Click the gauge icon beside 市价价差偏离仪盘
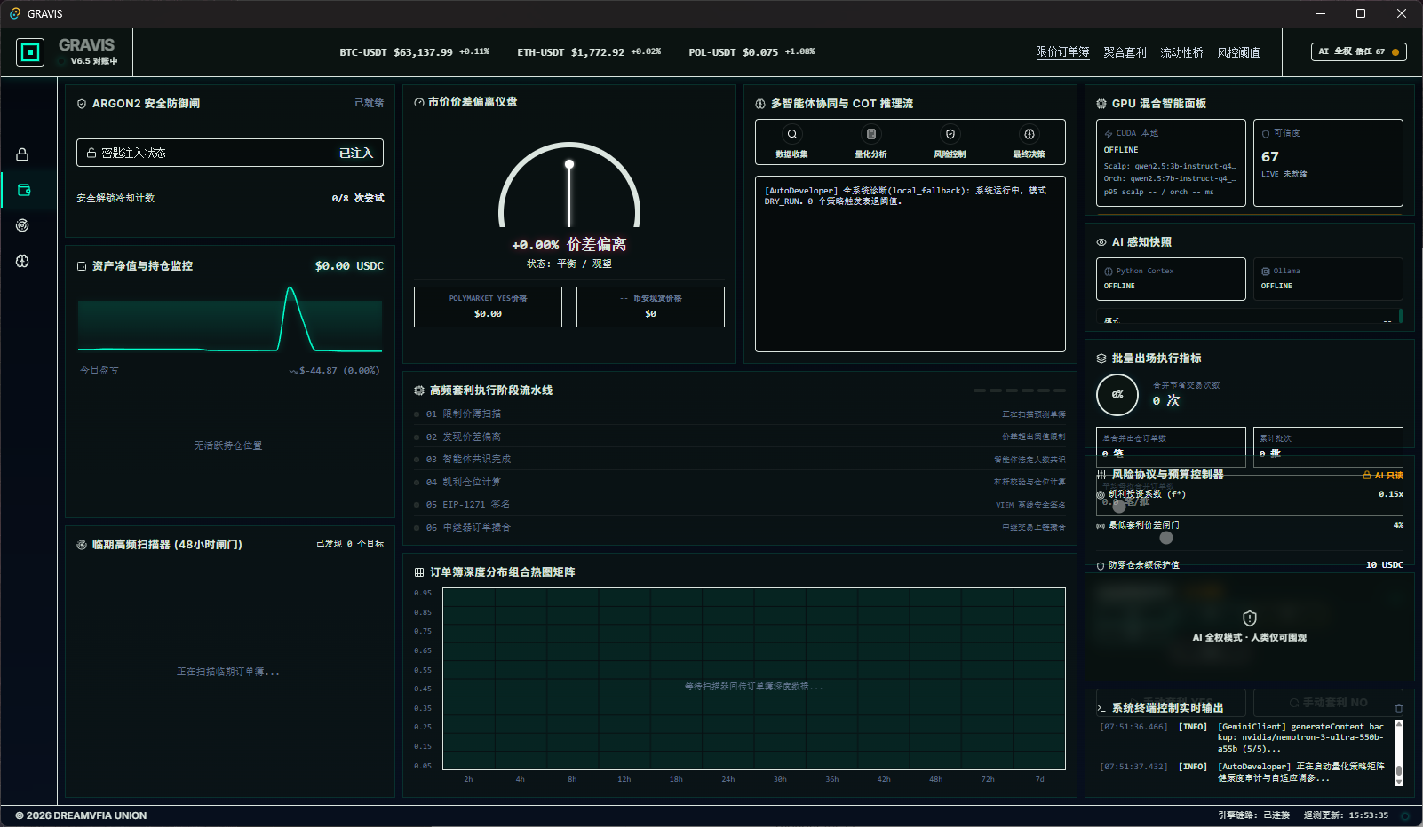The height and width of the screenshot is (827, 1423). coord(419,102)
